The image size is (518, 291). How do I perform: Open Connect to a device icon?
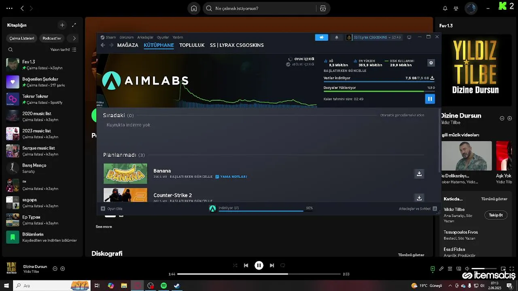pos(459,269)
